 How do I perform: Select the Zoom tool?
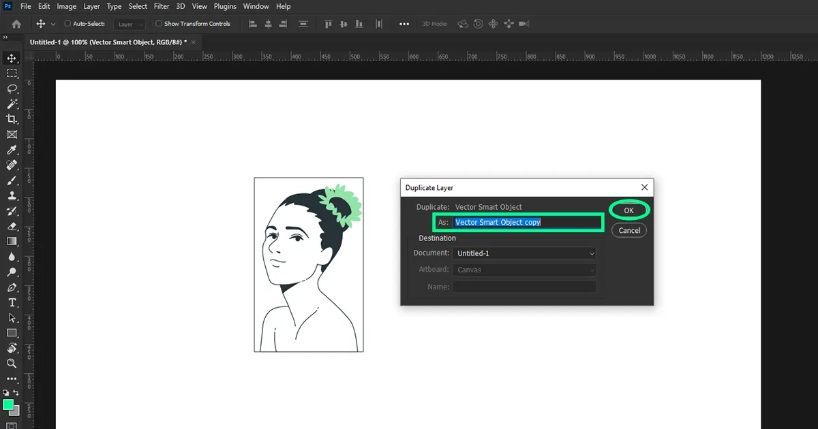12,363
